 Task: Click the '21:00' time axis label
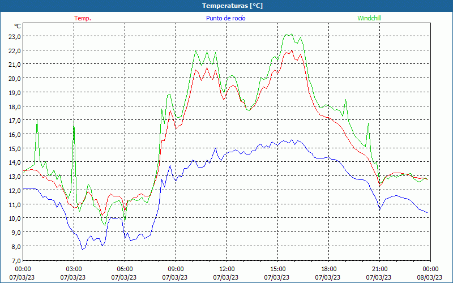pyautogui.click(x=379, y=269)
